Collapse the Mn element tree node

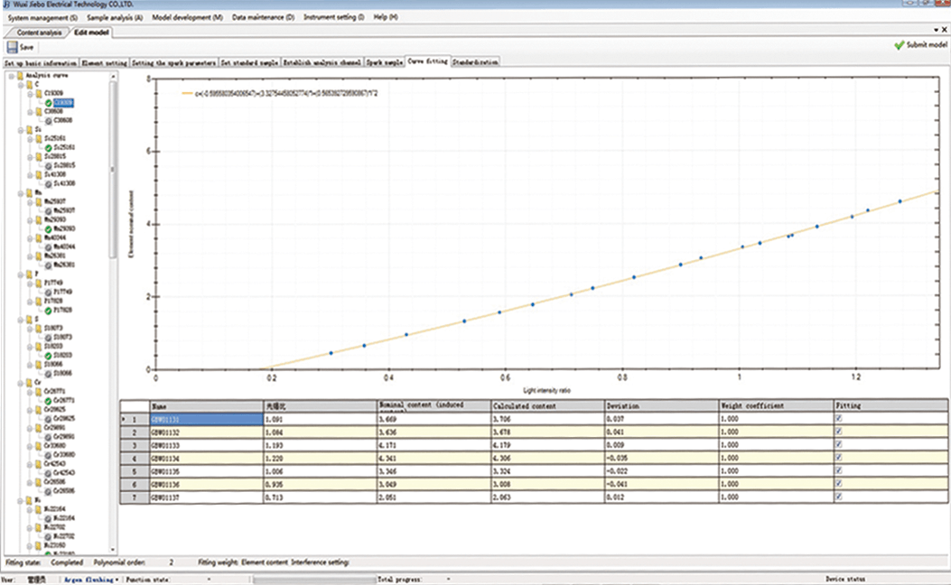(21, 192)
